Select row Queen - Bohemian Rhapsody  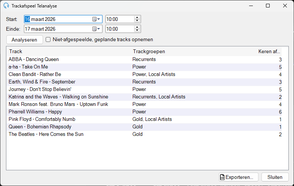pos(144,127)
